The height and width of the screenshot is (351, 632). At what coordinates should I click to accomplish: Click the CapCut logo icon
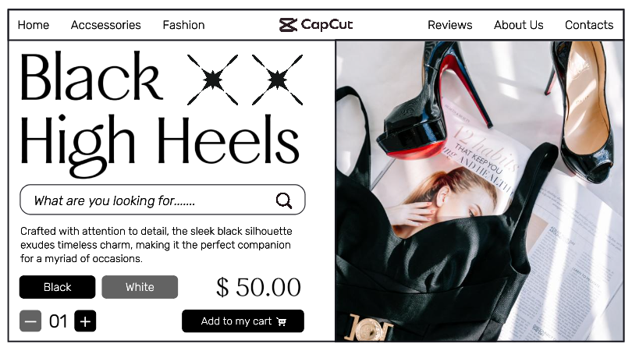coord(288,25)
